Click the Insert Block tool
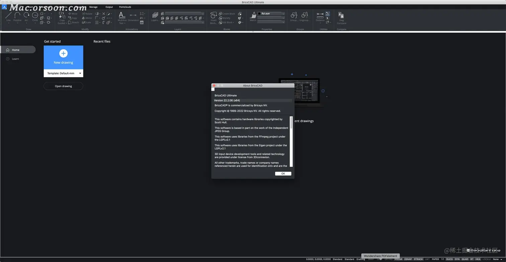 (x=213, y=18)
